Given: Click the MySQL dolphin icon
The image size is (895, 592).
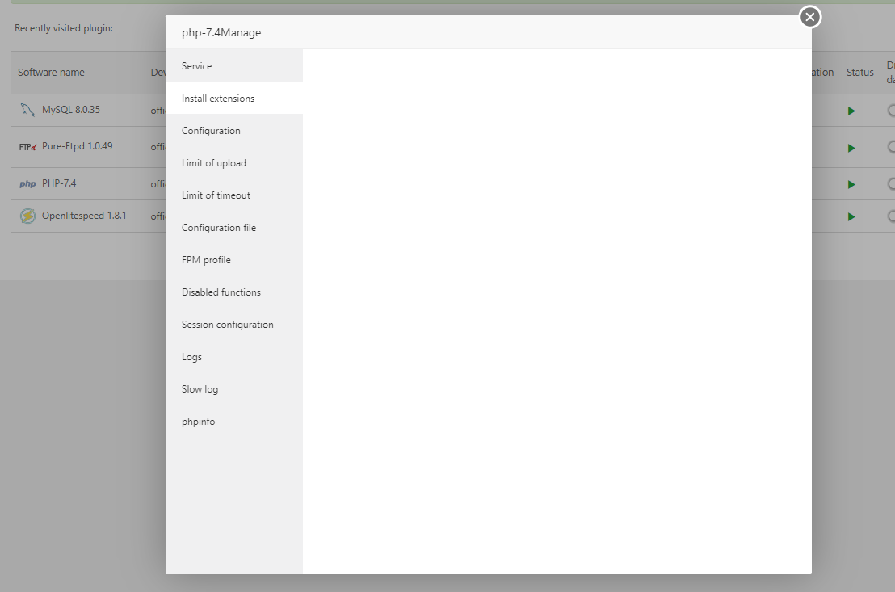Looking at the screenshot, I should click(x=27, y=109).
